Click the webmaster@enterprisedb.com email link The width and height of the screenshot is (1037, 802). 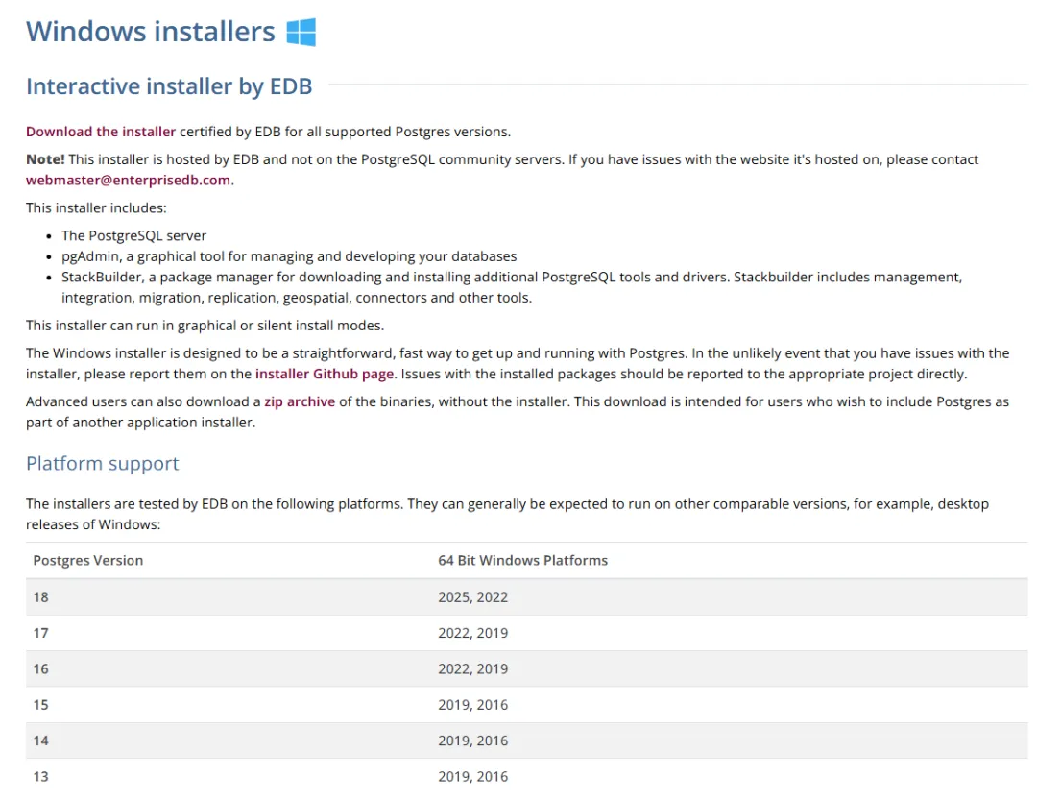tap(128, 180)
